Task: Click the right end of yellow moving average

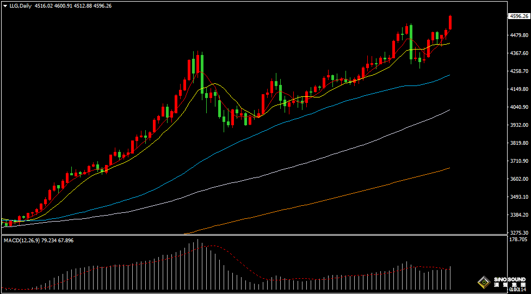Action: coord(448,44)
